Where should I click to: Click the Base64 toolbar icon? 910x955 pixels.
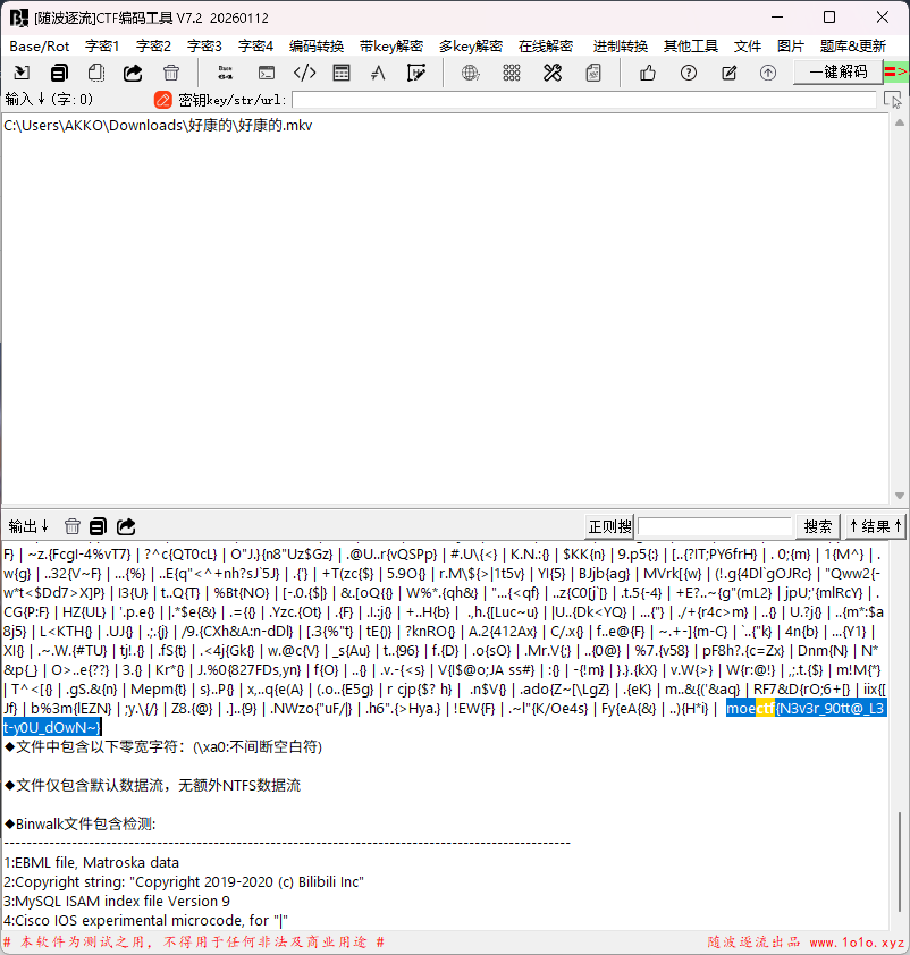tap(225, 73)
